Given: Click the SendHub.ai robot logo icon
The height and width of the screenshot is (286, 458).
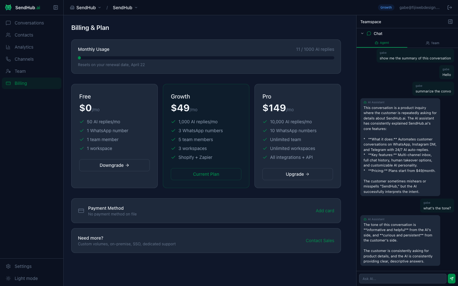Looking at the screenshot, I should point(8,8).
